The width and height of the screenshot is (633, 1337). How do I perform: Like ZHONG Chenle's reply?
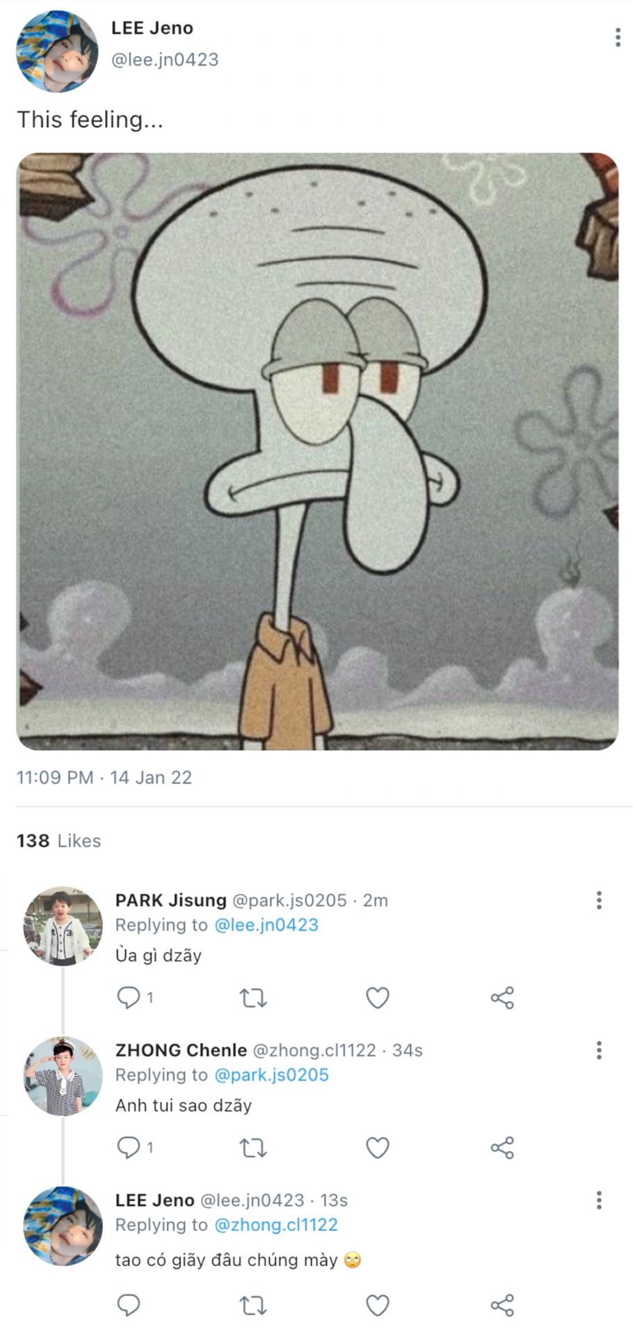pos(378,1148)
